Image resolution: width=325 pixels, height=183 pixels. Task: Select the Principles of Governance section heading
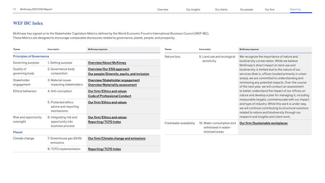click(31, 56)
